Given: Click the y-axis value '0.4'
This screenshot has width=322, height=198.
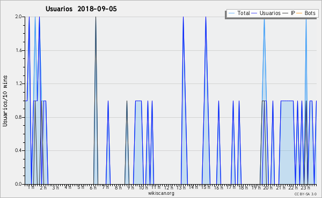Looking at the screenshot, I should click(18, 150).
